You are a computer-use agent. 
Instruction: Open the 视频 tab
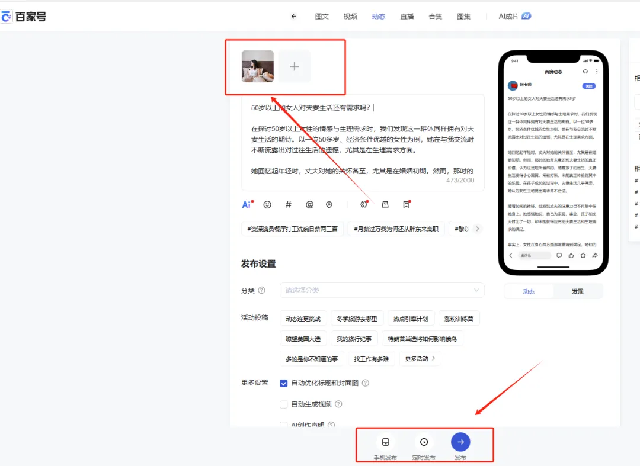coord(350,17)
